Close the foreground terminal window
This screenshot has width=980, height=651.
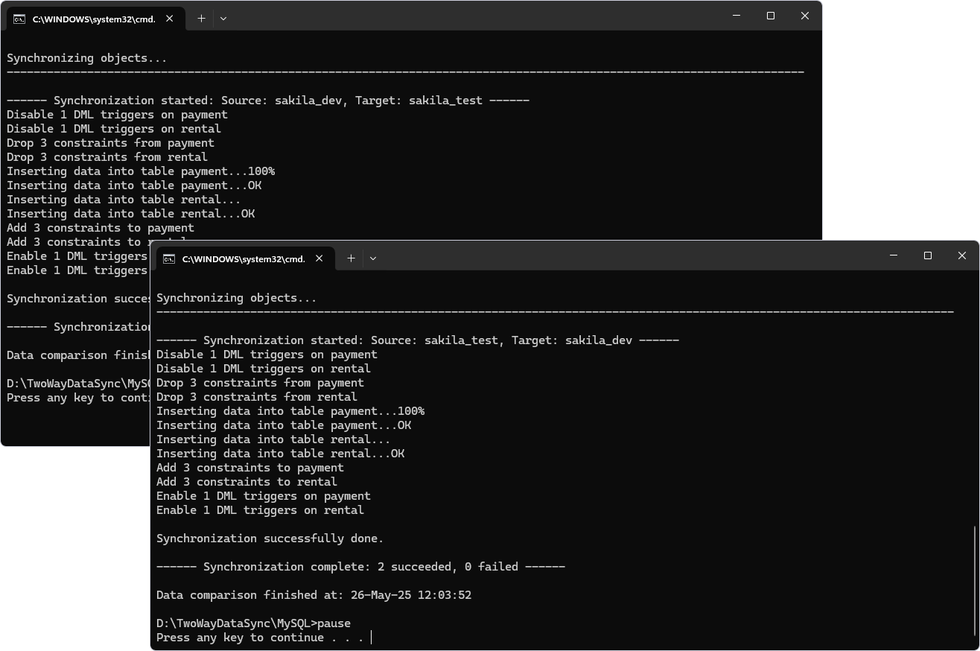tap(961, 255)
